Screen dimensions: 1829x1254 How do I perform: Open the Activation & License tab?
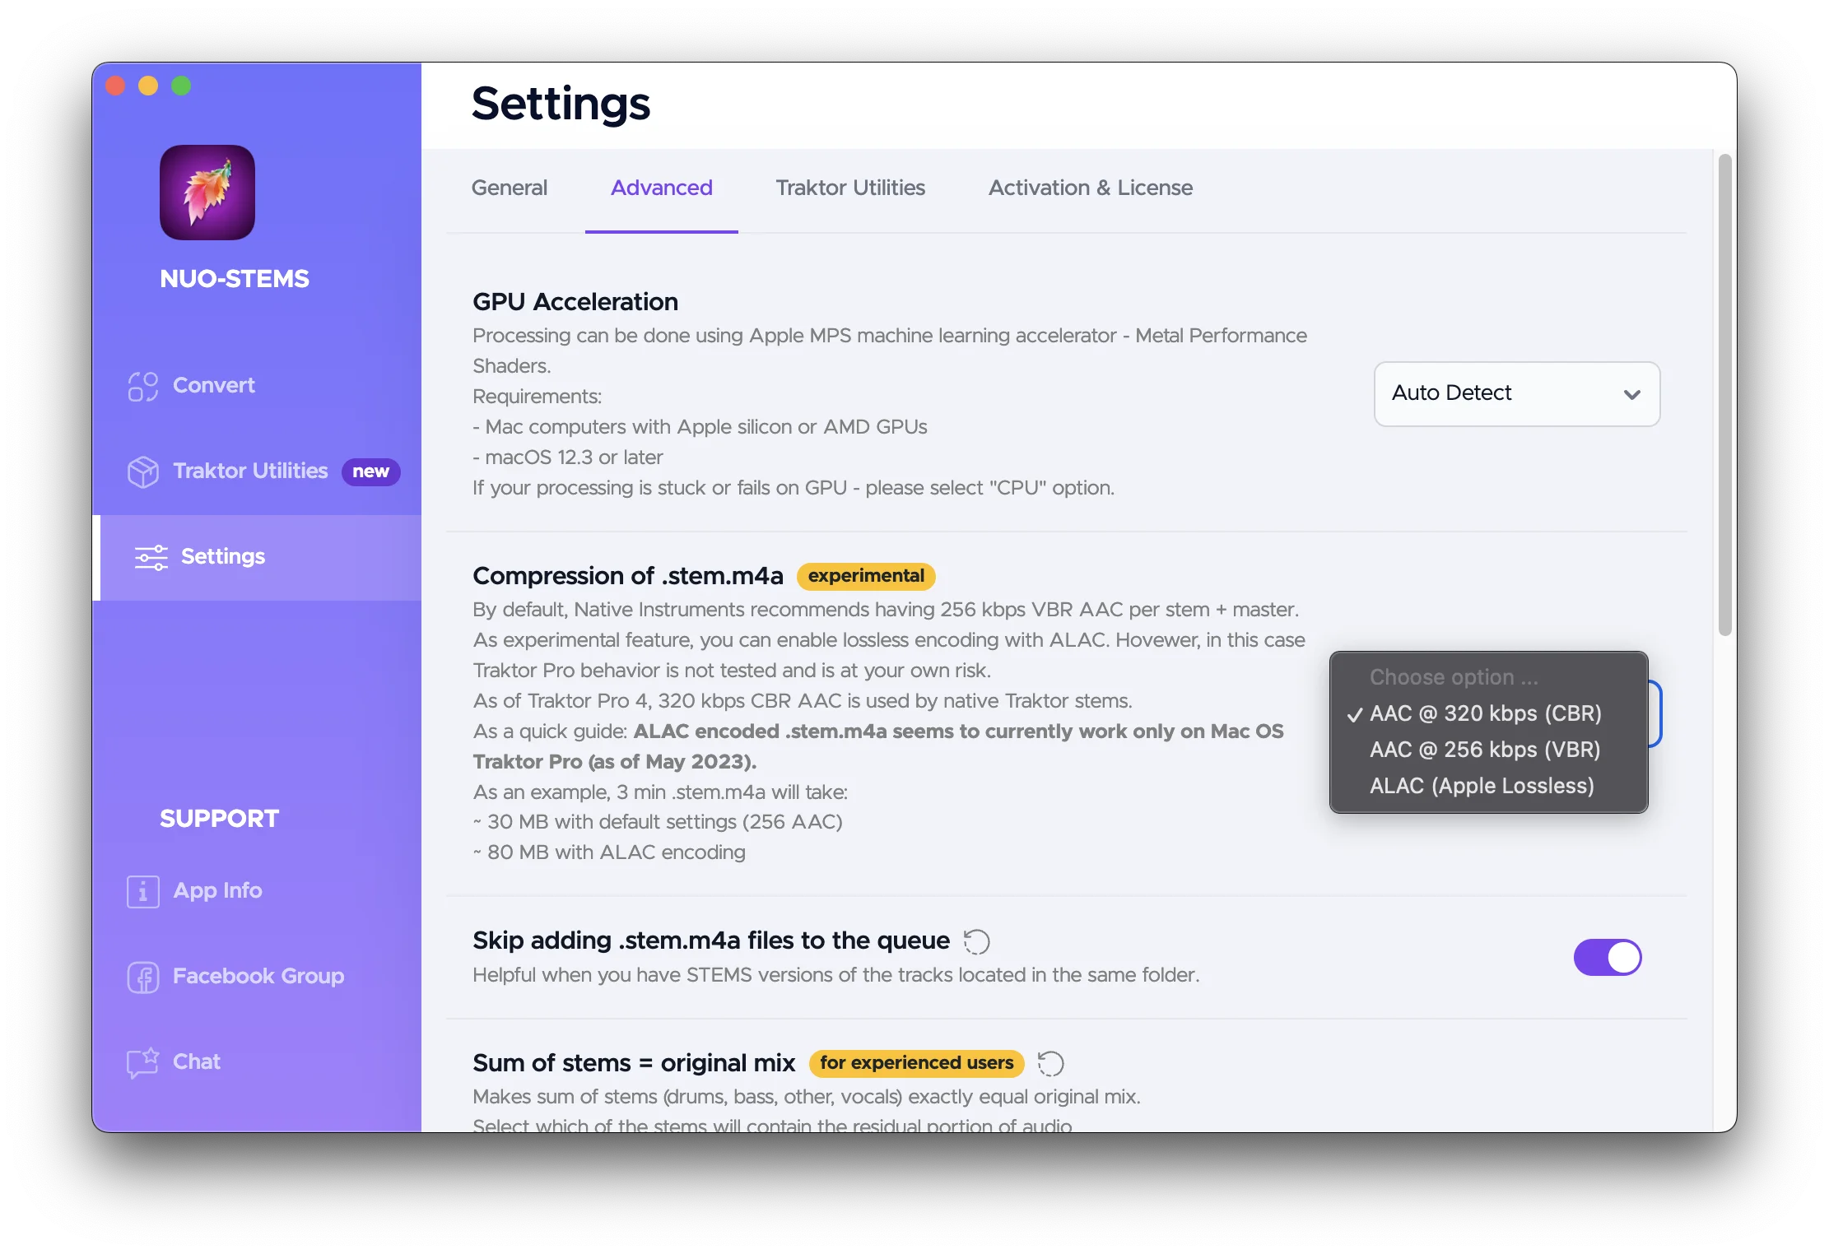[x=1090, y=188]
